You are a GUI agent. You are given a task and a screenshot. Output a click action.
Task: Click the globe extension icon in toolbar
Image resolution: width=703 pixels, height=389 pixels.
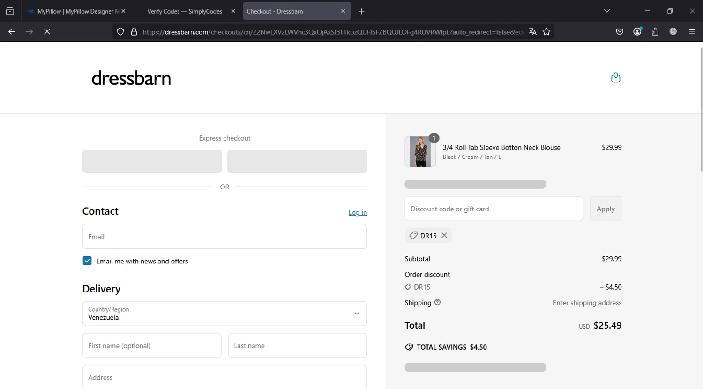point(673,31)
